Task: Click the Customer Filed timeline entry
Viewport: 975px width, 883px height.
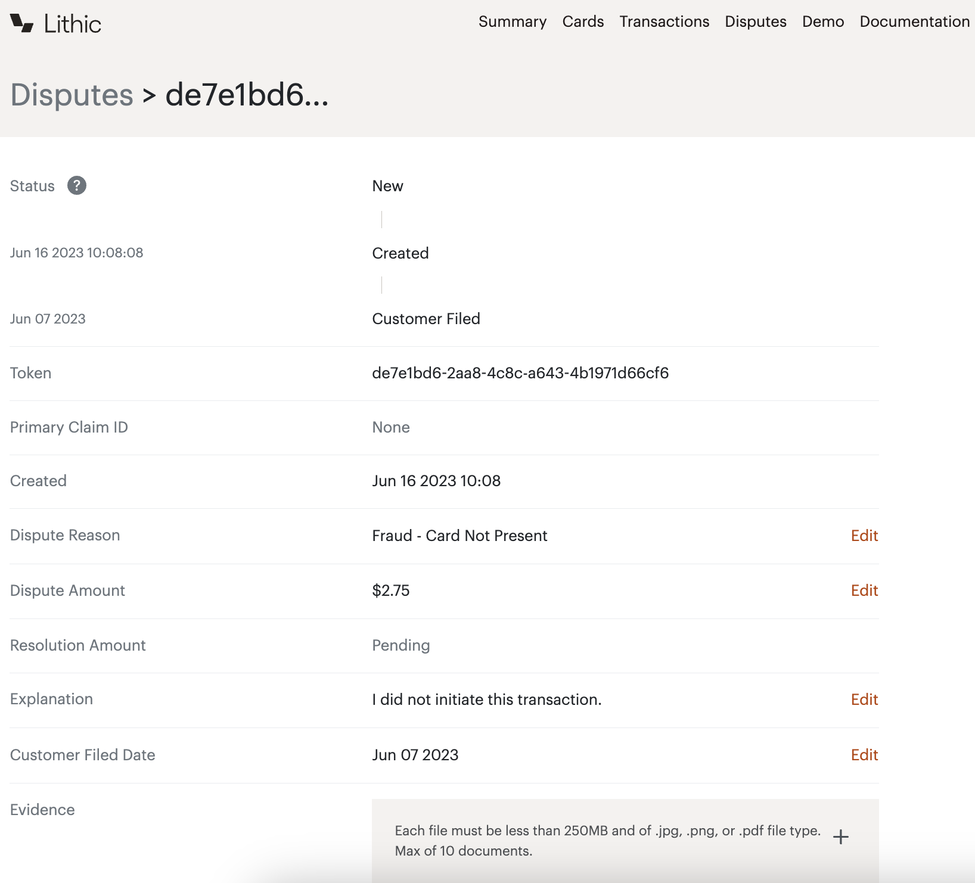Action: click(426, 319)
